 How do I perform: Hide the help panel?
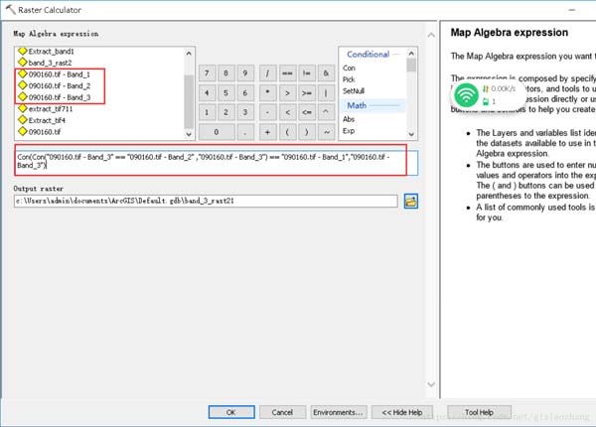pos(402,412)
